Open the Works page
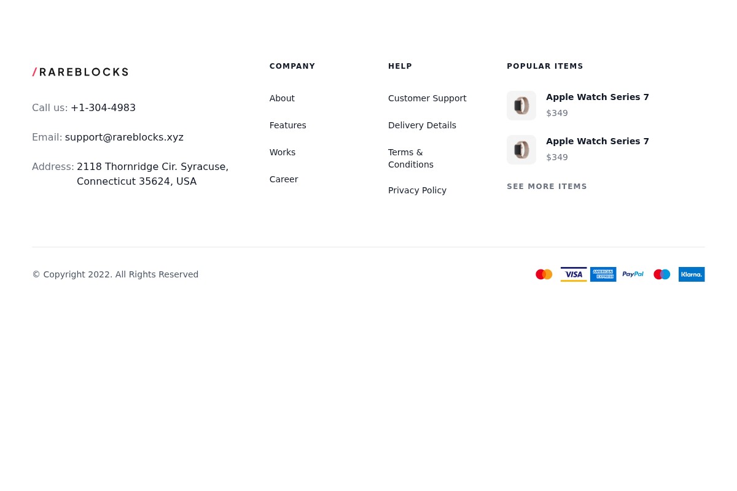 click(282, 152)
